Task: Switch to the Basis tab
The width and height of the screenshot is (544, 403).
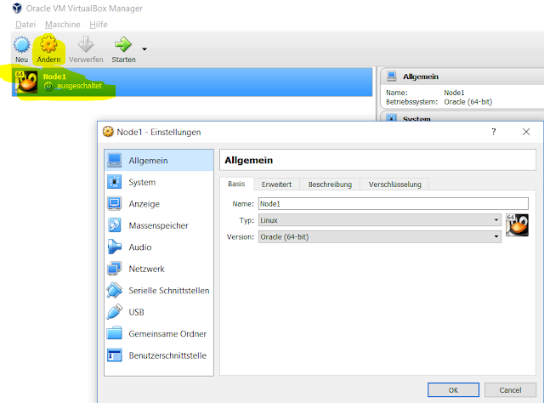Action: pyautogui.click(x=236, y=184)
